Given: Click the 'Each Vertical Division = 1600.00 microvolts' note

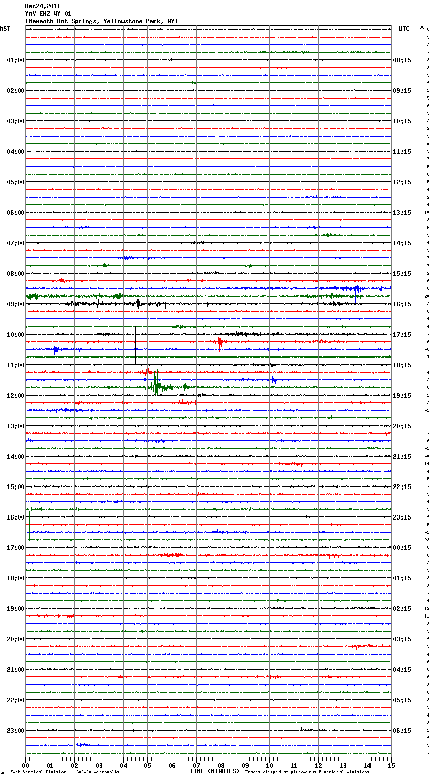Looking at the screenshot, I should click(65, 772).
